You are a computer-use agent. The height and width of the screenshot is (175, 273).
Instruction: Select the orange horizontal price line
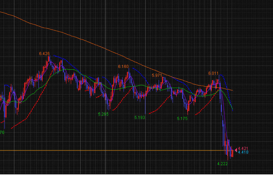point(102,150)
